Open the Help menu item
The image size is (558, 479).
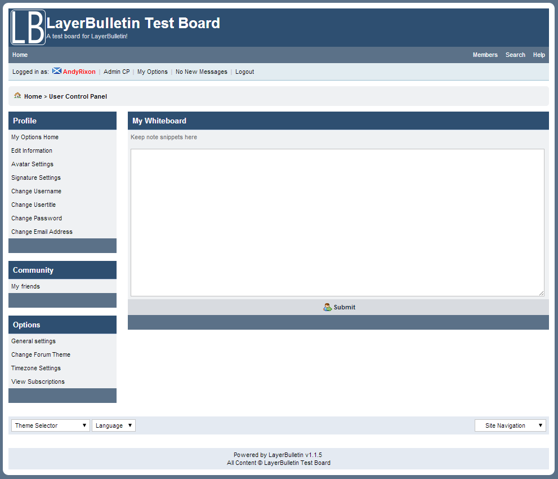[x=539, y=55]
